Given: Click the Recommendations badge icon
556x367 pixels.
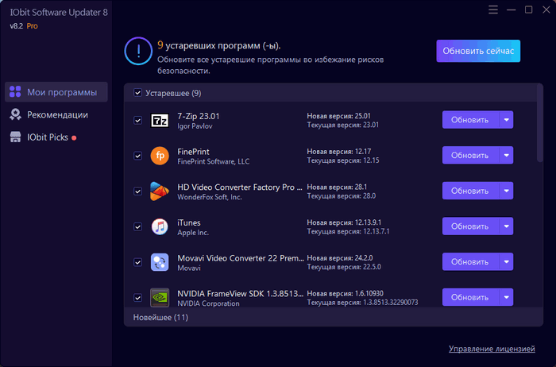Looking at the screenshot, I should (x=15, y=114).
